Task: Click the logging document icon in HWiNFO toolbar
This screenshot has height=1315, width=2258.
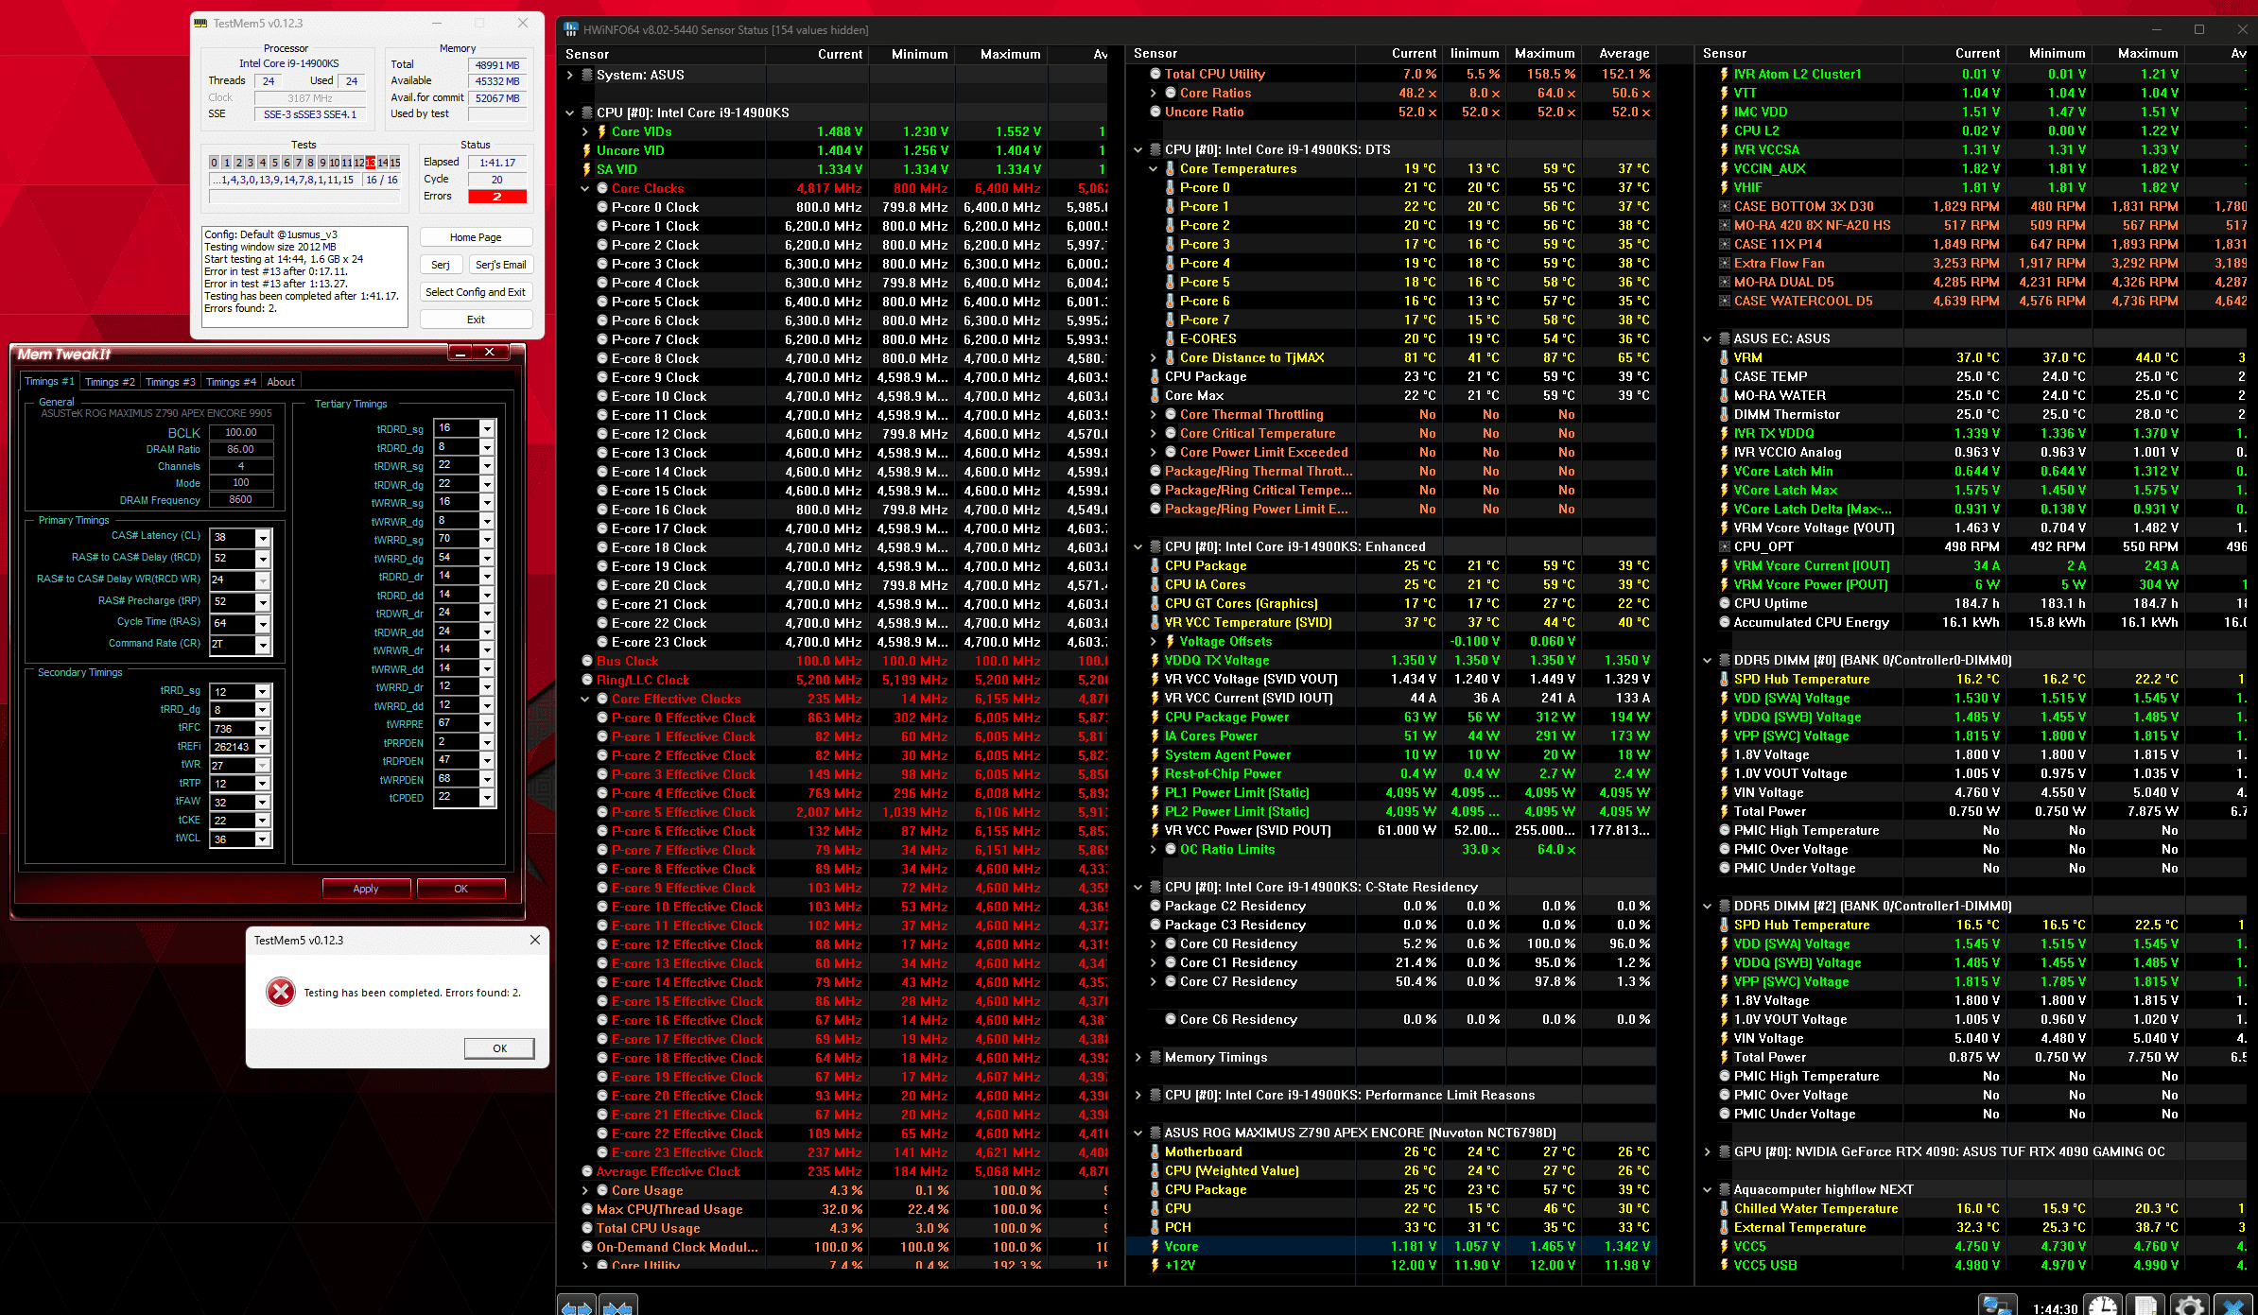Action: [x=2146, y=1306]
